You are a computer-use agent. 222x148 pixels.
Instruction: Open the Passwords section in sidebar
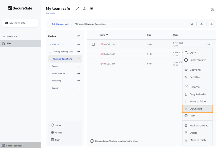coord(12,36)
